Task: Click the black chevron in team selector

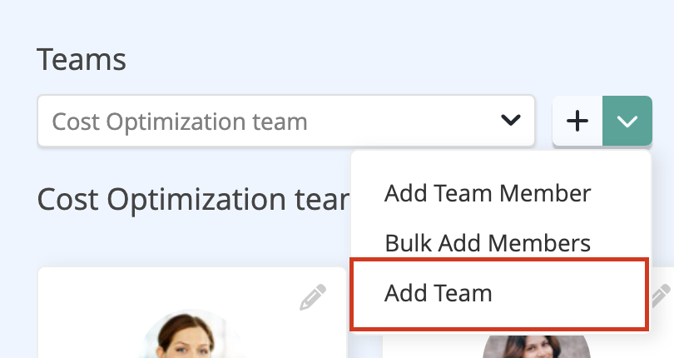Action: 511,120
